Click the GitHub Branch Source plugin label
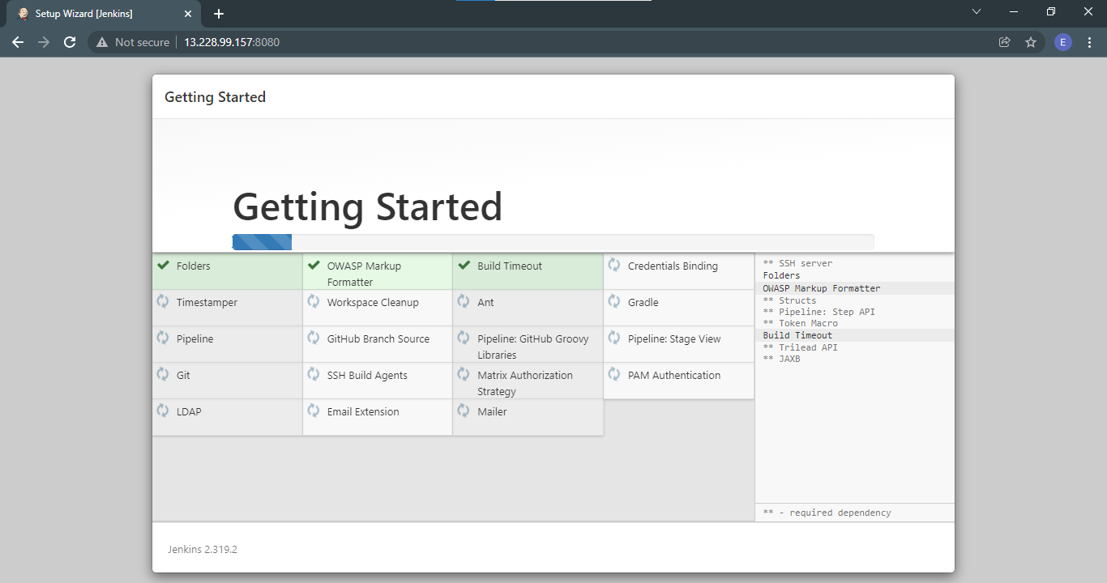Viewport: 1107px width, 583px height. coord(378,338)
